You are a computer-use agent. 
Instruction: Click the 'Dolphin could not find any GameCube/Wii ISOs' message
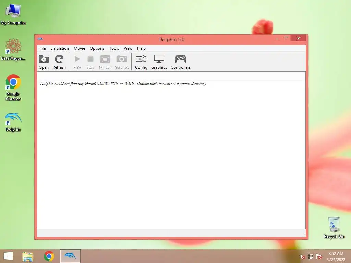pos(124,84)
